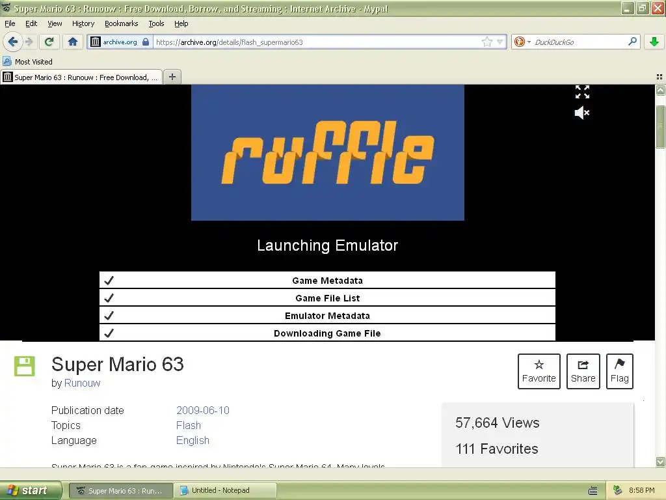Switch to the Super Mario 63 taskbar window
The image size is (666, 500).
click(120, 490)
